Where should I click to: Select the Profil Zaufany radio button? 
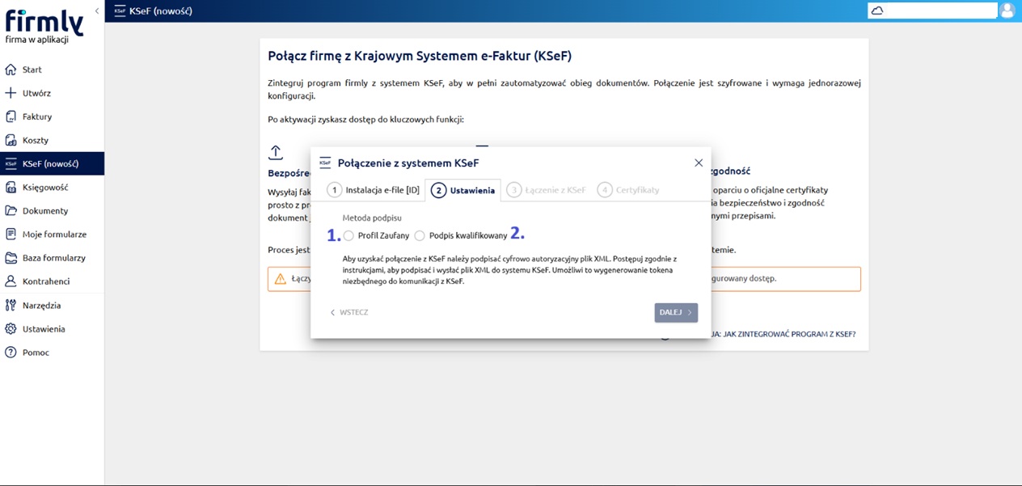[x=348, y=236]
